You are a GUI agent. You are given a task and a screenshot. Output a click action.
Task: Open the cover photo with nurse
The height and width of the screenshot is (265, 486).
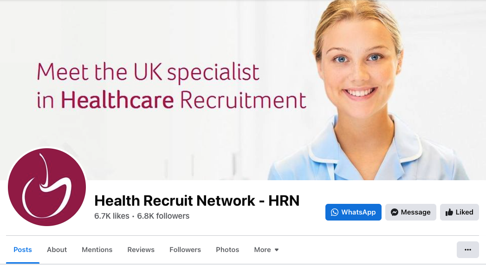[243, 90]
